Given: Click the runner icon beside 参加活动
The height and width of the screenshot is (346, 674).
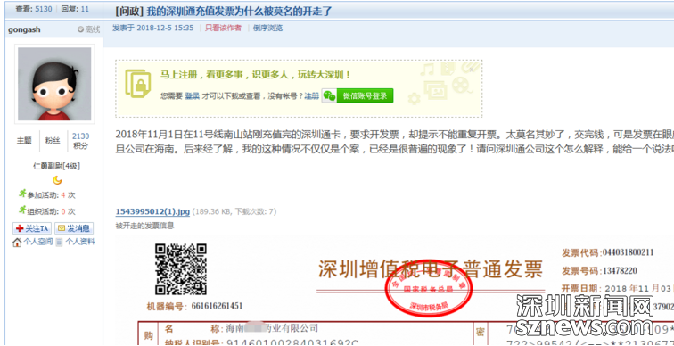Looking at the screenshot, I should (22, 194).
